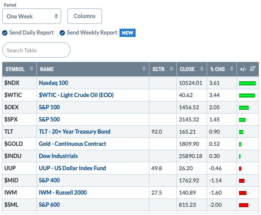Sort table by the CLOSE column arrows
Viewport: 261px width, 215px height.
202,69
